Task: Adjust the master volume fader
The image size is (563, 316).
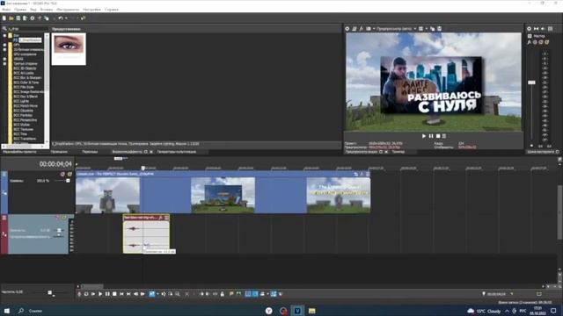Action: click(x=531, y=83)
